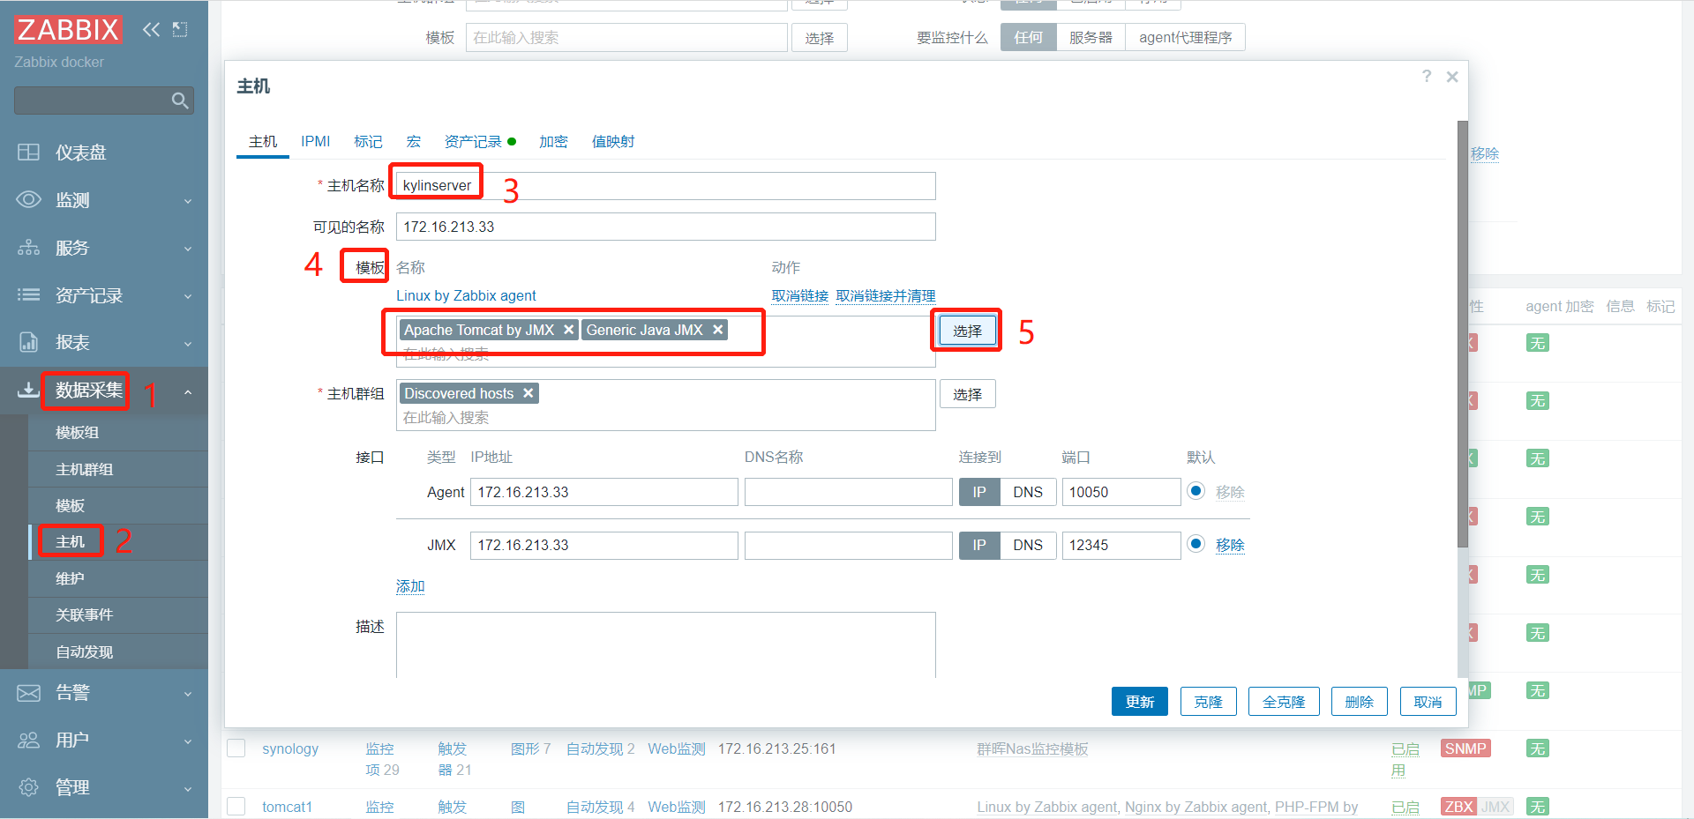Open 模板组 in the sidebar
Screen dimensions: 1694x819
pos(77,433)
